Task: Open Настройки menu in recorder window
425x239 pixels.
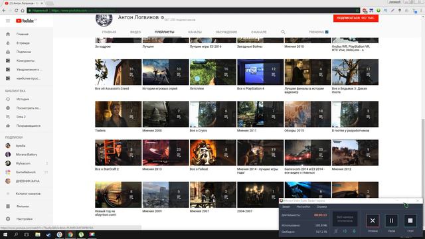Action: click(303, 206)
